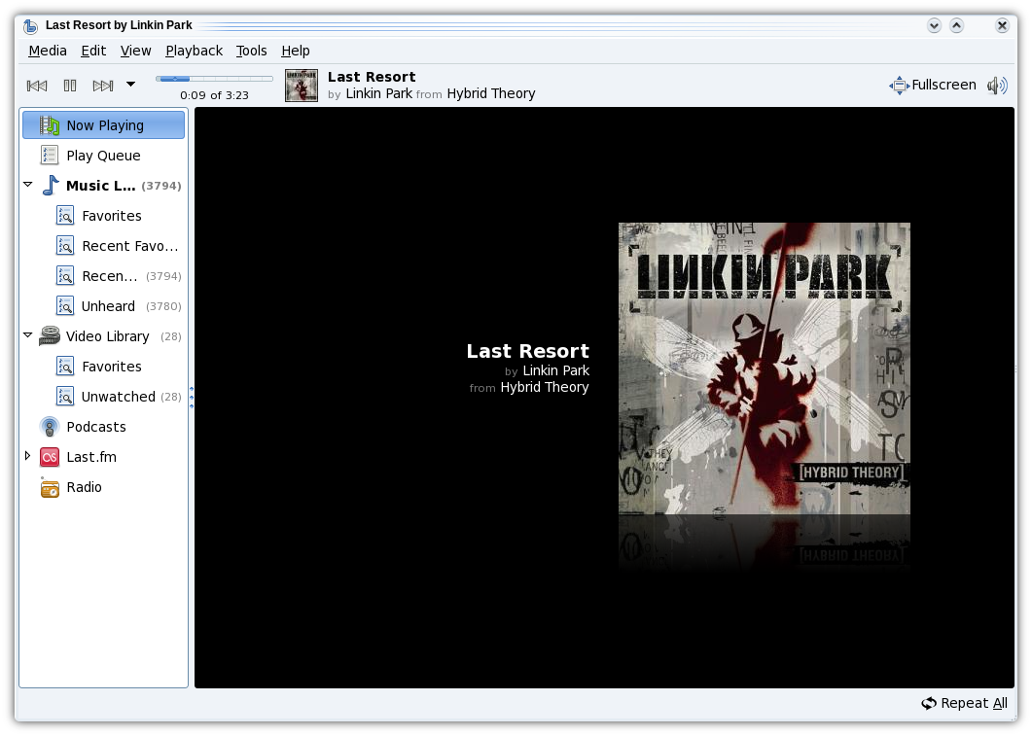Collapse the Video Library tree

coord(27,335)
